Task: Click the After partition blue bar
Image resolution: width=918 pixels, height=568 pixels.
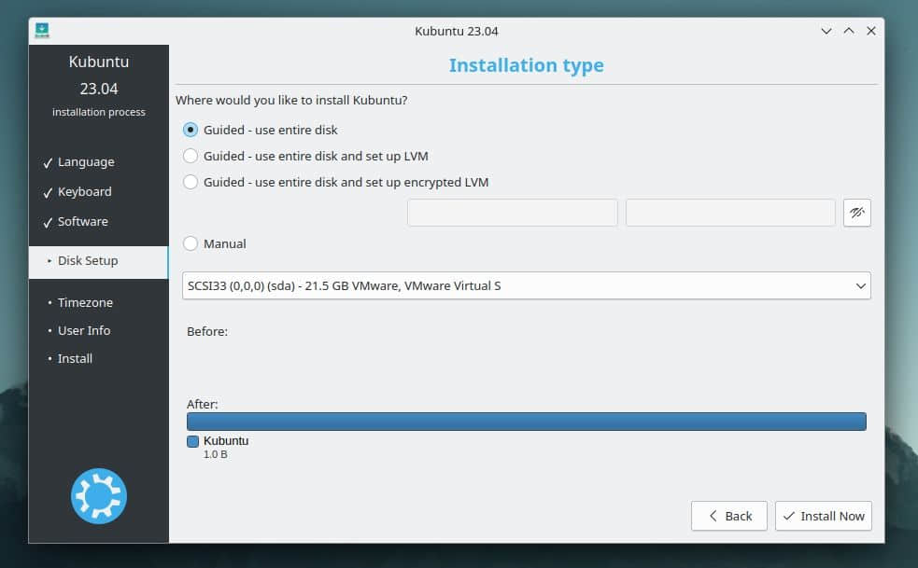Action: (x=526, y=422)
